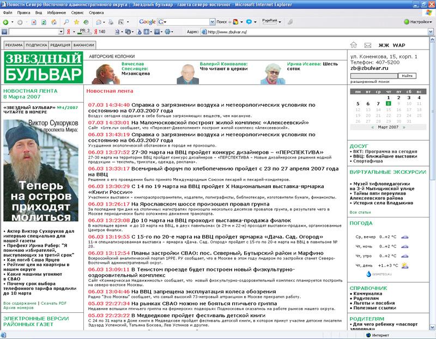Open the Back button history dropdown arrow
This screenshot has height=339, width=436.
(12, 22)
